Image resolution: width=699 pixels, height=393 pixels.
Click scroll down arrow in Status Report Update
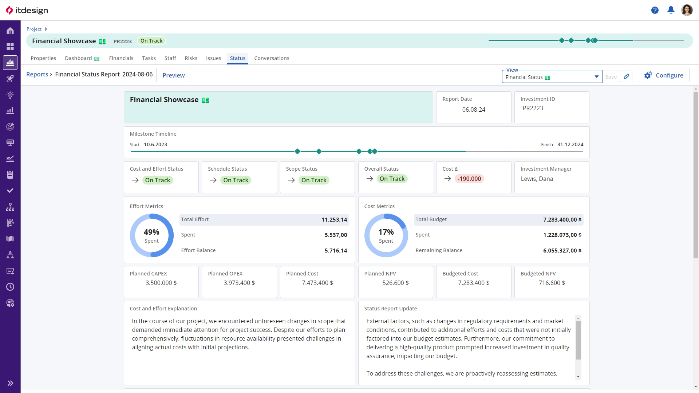578,377
